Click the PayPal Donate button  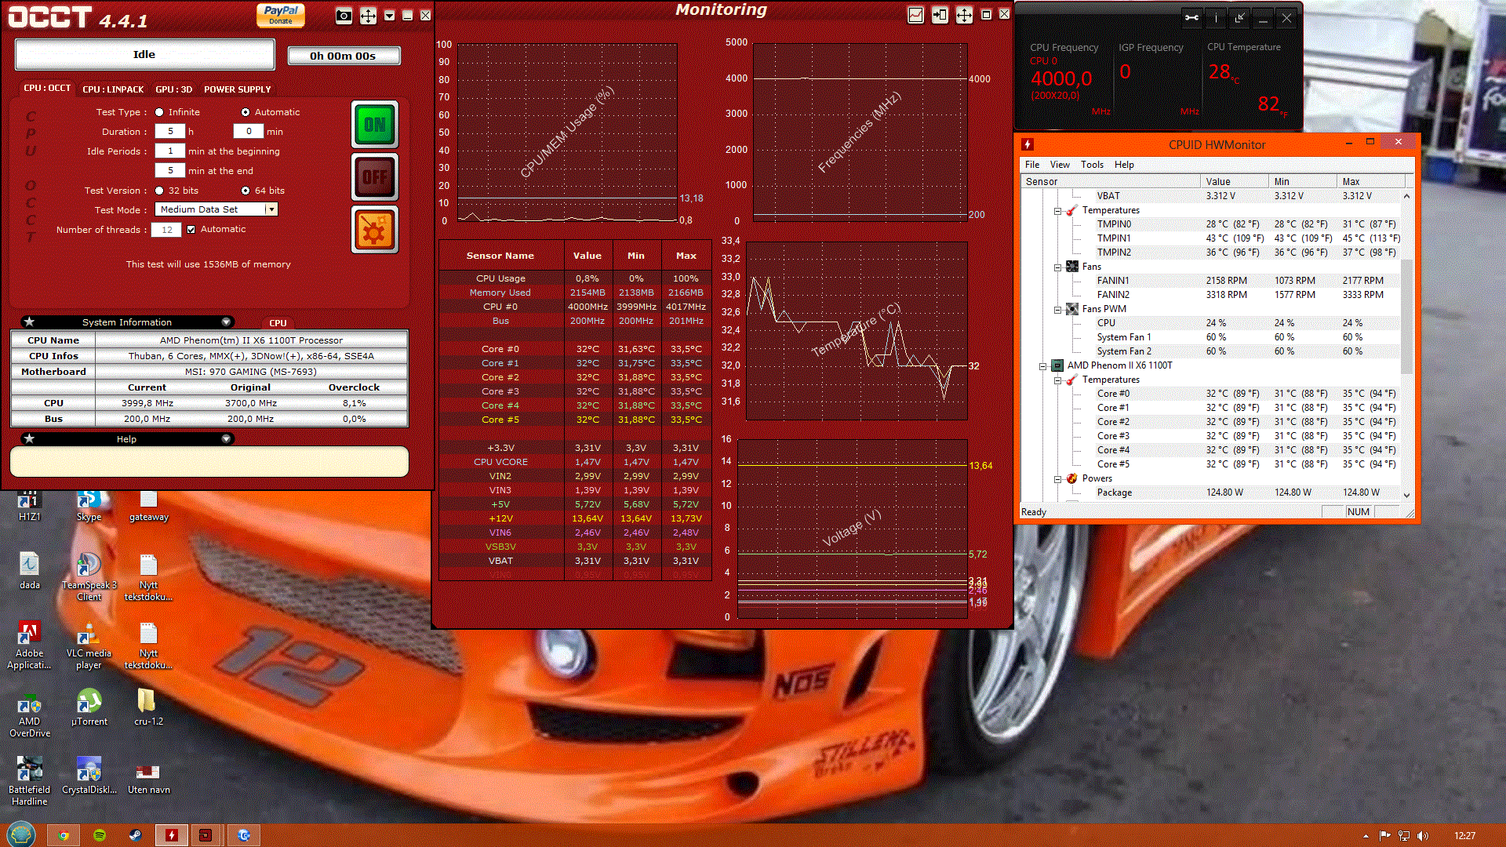point(281,15)
